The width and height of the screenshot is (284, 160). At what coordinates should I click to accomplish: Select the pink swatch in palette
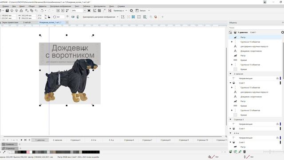click(28, 152)
